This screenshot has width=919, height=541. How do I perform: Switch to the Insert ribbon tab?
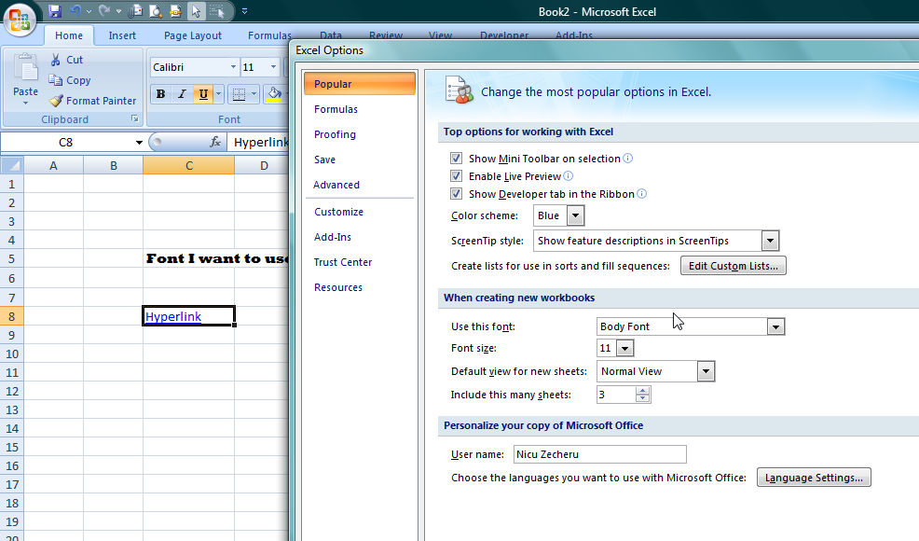tap(122, 35)
